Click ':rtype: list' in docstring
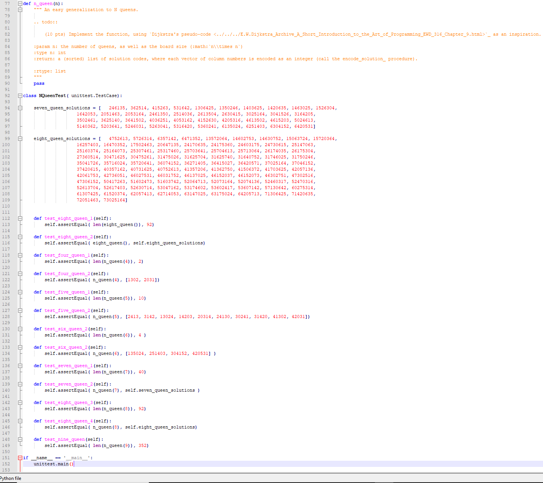The image size is (543, 483). click(50, 71)
